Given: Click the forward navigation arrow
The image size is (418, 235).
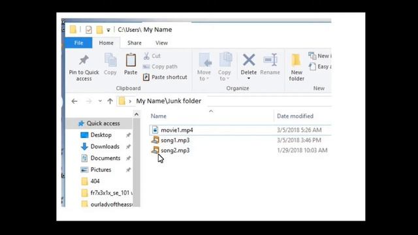Looking at the screenshot, I should [89, 101].
